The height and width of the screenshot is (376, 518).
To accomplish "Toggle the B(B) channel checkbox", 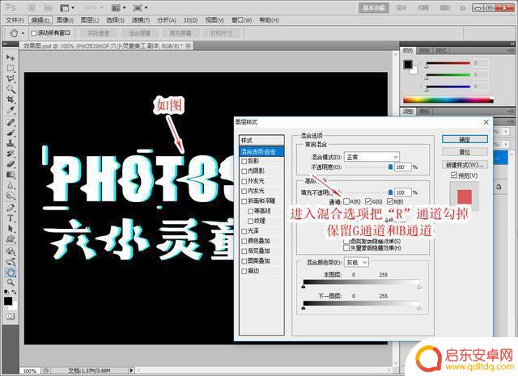I will [x=390, y=201].
